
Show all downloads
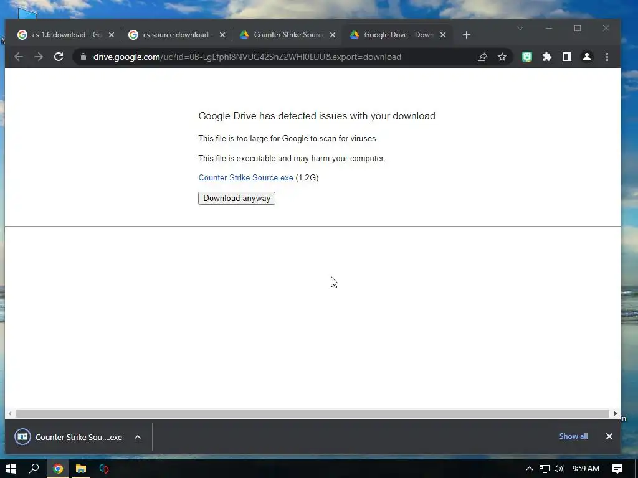point(573,436)
